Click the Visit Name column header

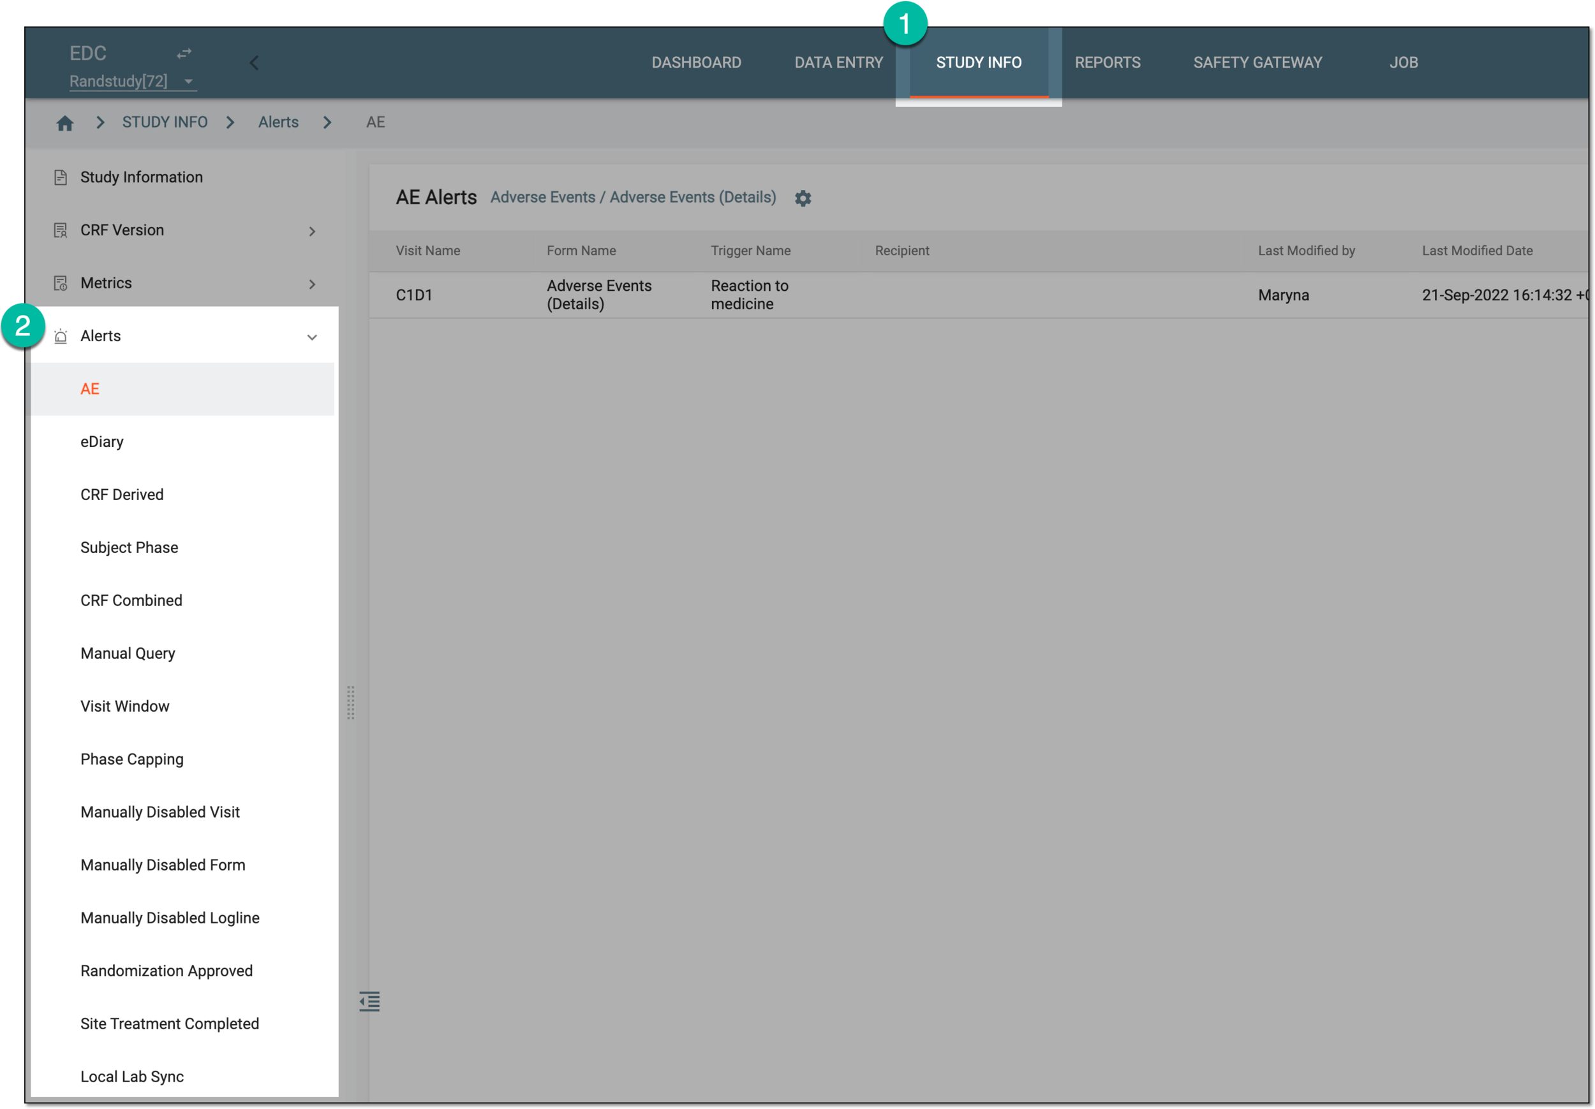coord(428,251)
